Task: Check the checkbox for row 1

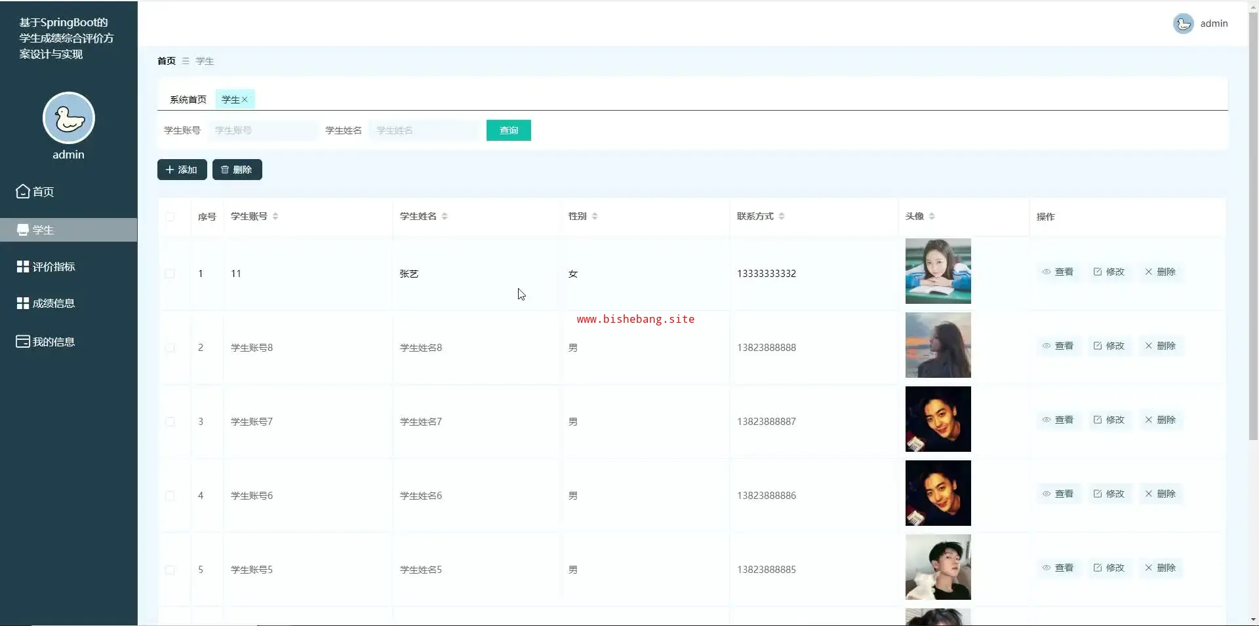Action: (x=170, y=274)
